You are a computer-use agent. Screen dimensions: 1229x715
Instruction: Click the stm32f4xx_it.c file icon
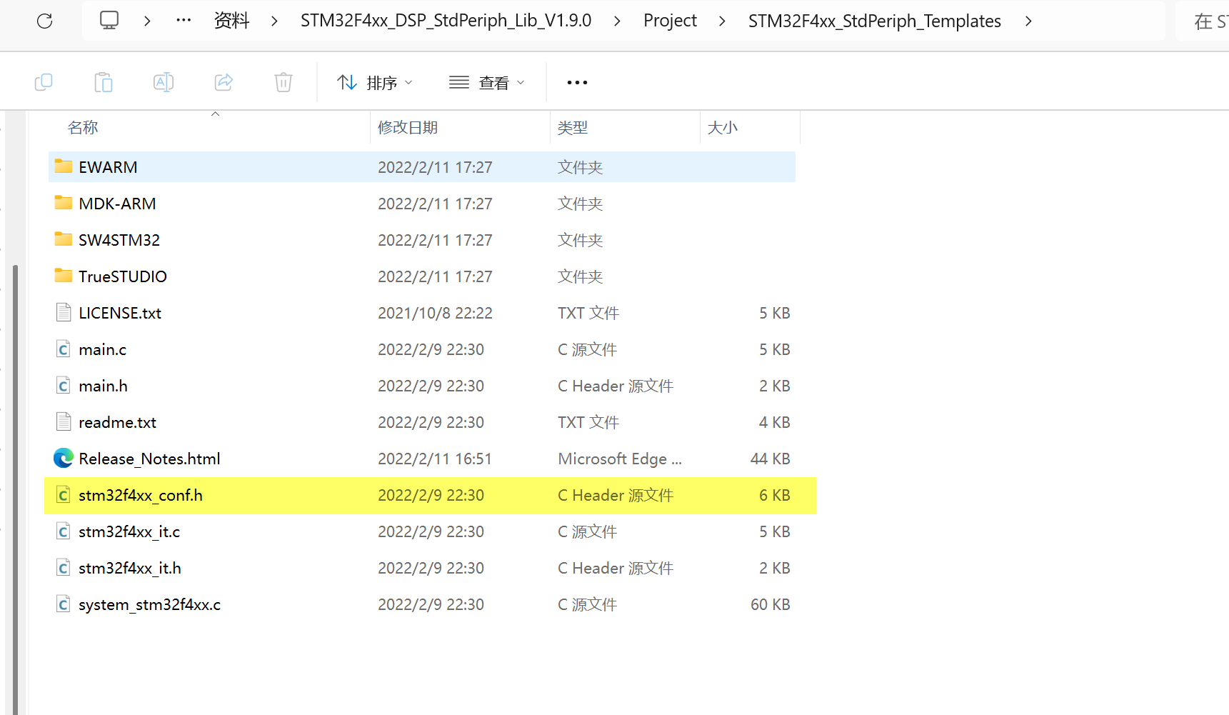click(x=64, y=531)
